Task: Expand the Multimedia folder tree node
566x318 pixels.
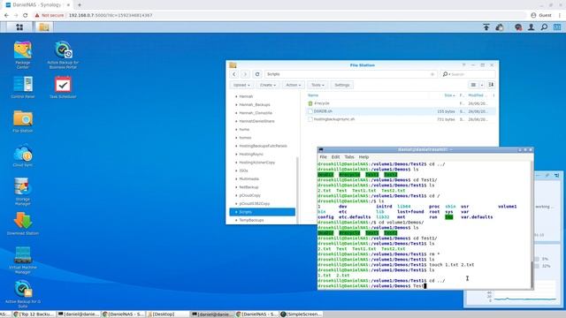Action: [x=236, y=178]
